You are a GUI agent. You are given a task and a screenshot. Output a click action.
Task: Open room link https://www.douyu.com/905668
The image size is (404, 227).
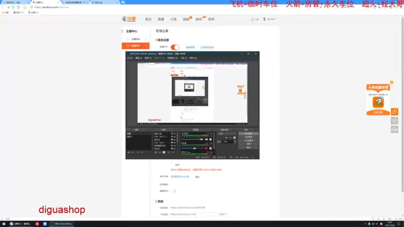pos(188,208)
